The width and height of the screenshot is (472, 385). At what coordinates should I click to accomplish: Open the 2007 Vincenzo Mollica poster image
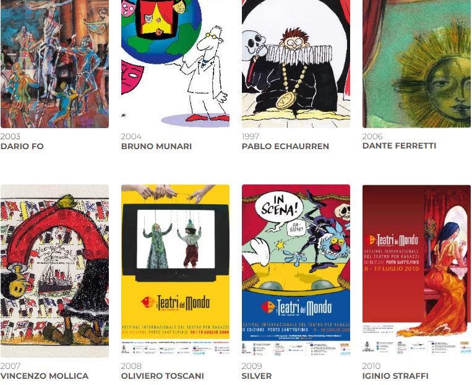tap(54, 271)
